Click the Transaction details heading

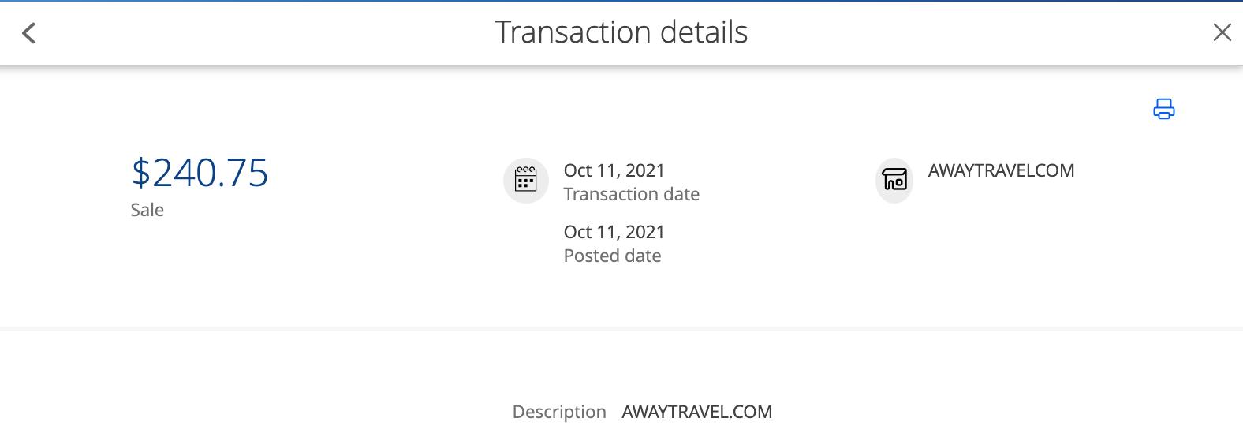[x=621, y=32]
